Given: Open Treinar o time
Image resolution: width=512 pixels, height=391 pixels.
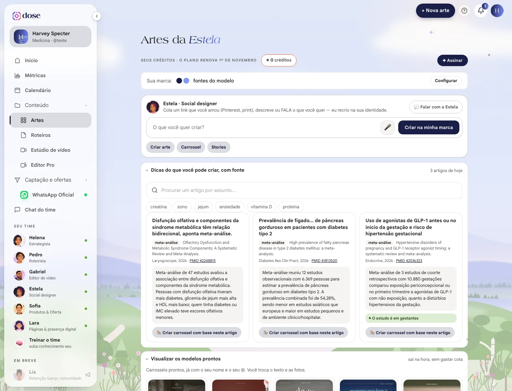Looking at the screenshot, I should tap(50, 343).
